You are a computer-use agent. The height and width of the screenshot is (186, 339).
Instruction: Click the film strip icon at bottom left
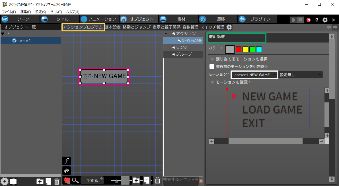[13, 181]
